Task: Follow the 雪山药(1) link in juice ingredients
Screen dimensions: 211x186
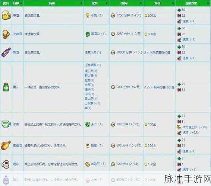Action: click(x=91, y=99)
